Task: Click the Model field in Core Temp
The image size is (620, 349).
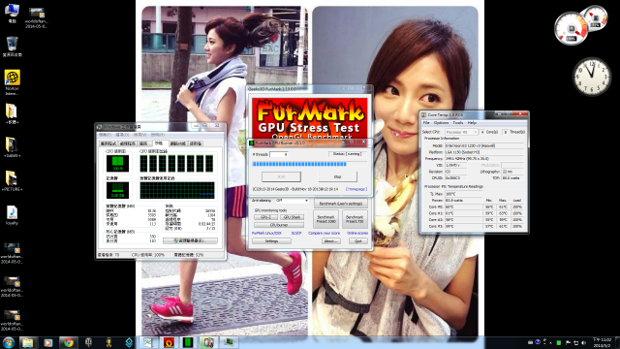Action: coord(484,145)
